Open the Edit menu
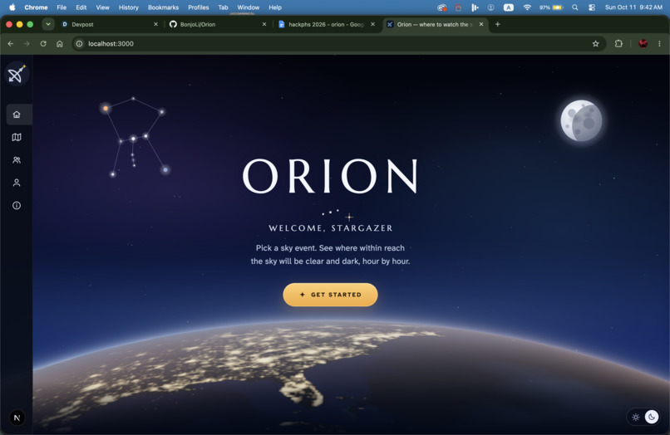 [81, 7]
